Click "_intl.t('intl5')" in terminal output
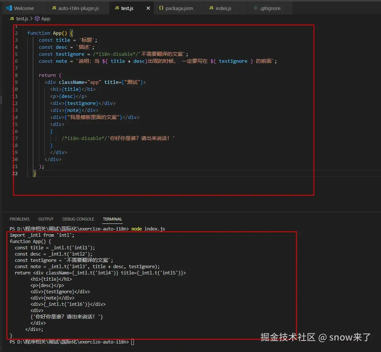 161,273
